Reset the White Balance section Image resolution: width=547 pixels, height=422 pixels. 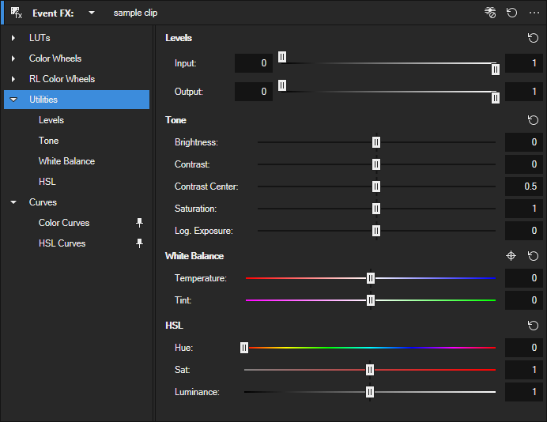pyautogui.click(x=533, y=256)
